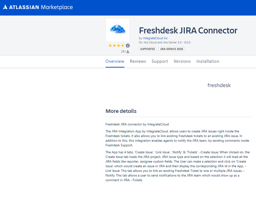Open the Support tab
The width and height of the screenshot is (256, 199).
[160, 61]
